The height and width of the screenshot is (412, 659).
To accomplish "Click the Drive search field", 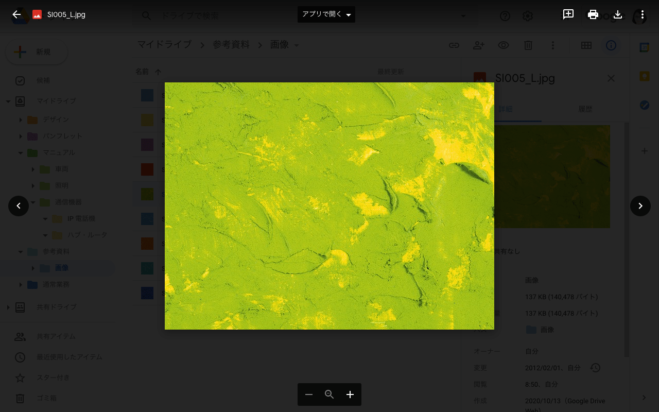I will 304,16.
